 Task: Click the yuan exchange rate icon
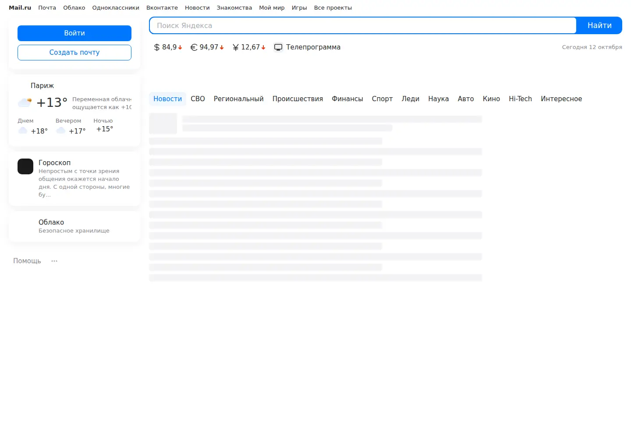(236, 47)
